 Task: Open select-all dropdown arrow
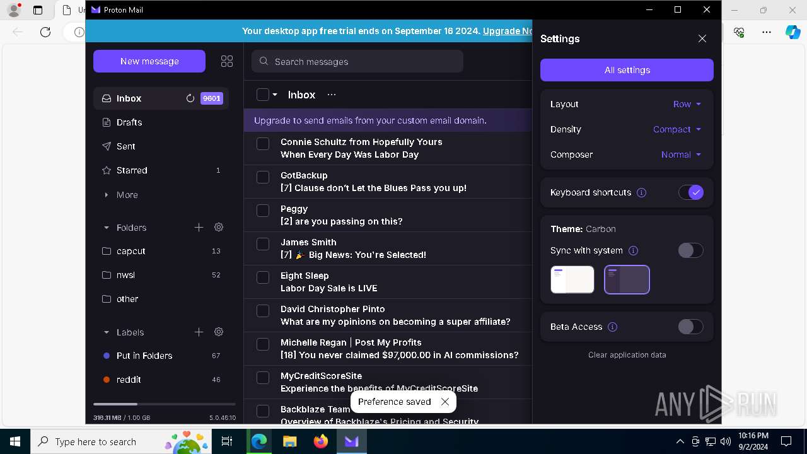point(275,95)
